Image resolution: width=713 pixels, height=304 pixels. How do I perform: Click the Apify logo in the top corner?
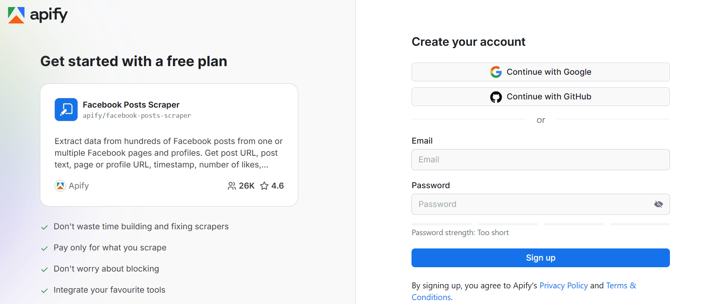tap(37, 16)
